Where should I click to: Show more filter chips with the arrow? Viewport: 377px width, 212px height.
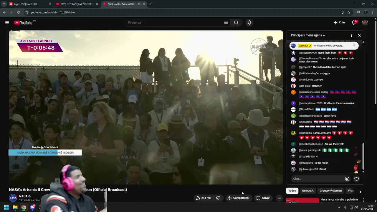point(360,192)
